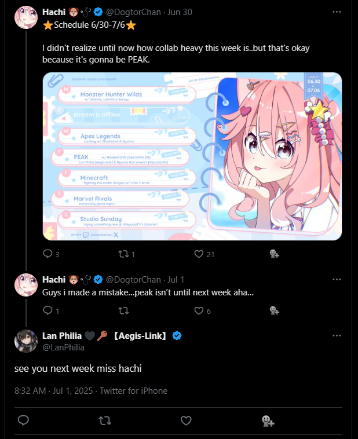358x439 pixels.
Task: Click the extra icon right of Lan Philia's like
Action: [268, 420]
